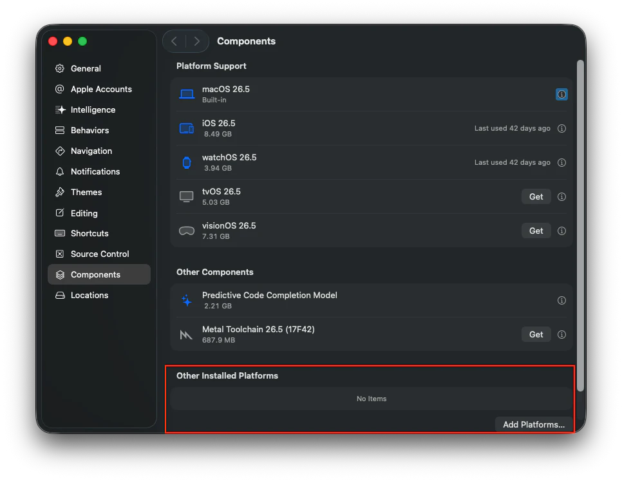This screenshot has width=622, height=481.
Task: Show Metal Toolchain info icon
Action: click(561, 335)
